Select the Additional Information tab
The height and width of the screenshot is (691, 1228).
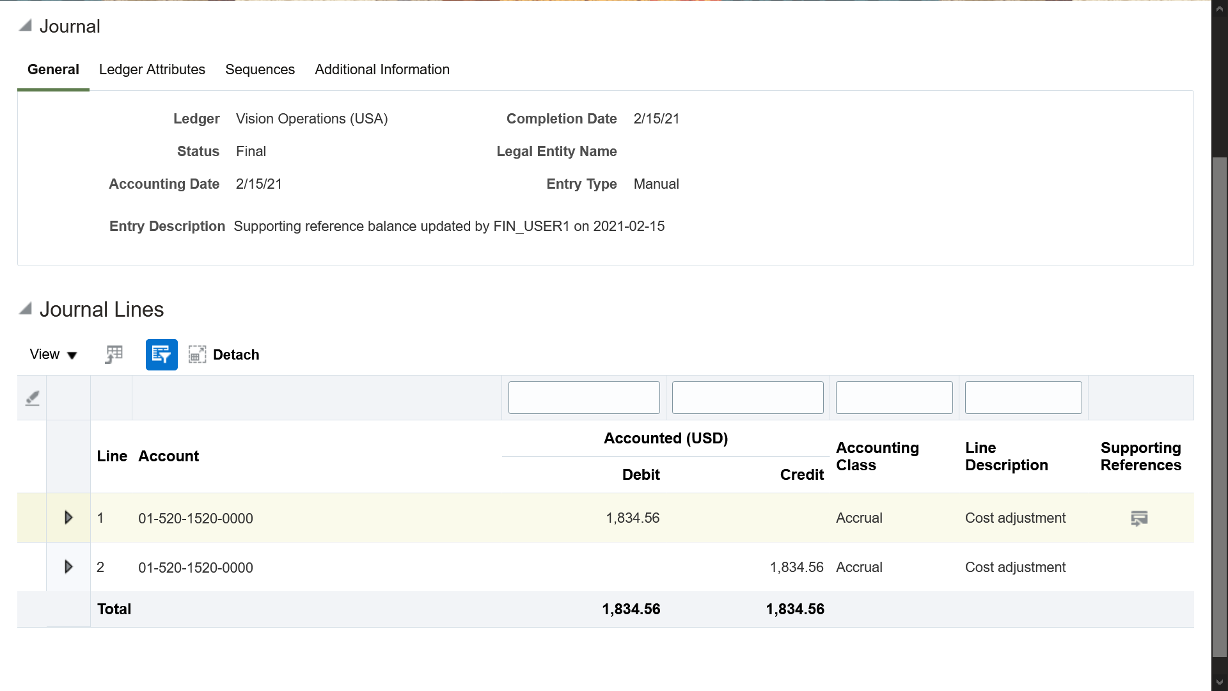[x=382, y=69]
